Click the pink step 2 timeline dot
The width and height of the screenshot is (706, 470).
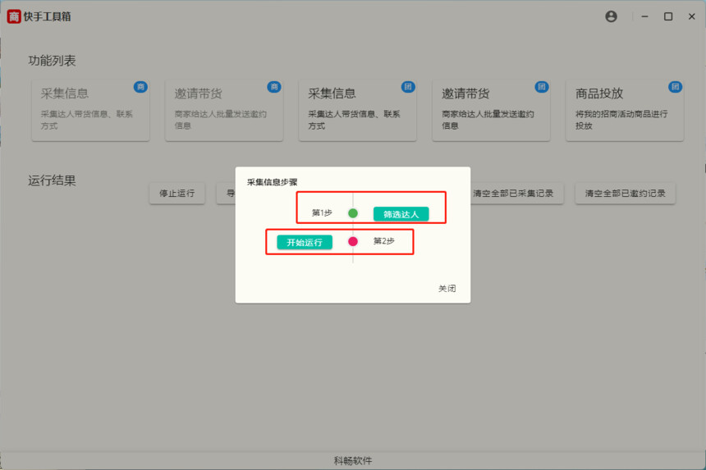pyautogui.click(x=353, y=241)
